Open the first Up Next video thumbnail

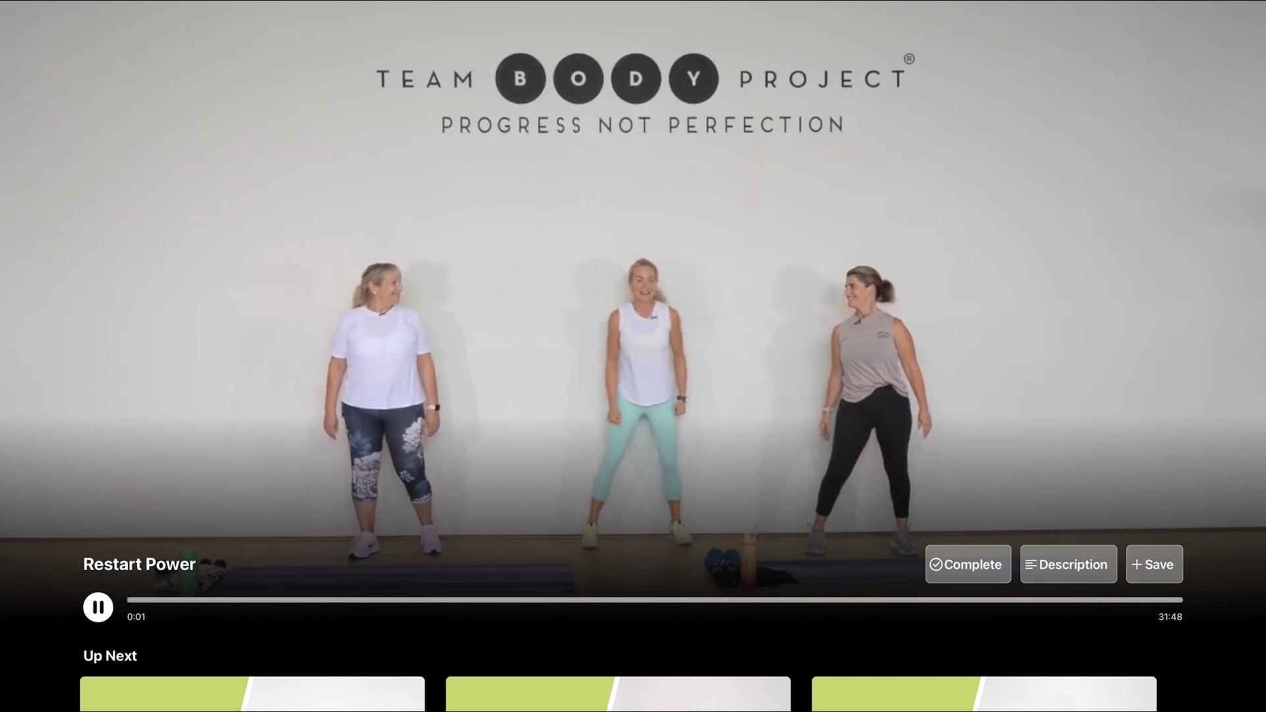pyautogui.click(x=253, y=694)
